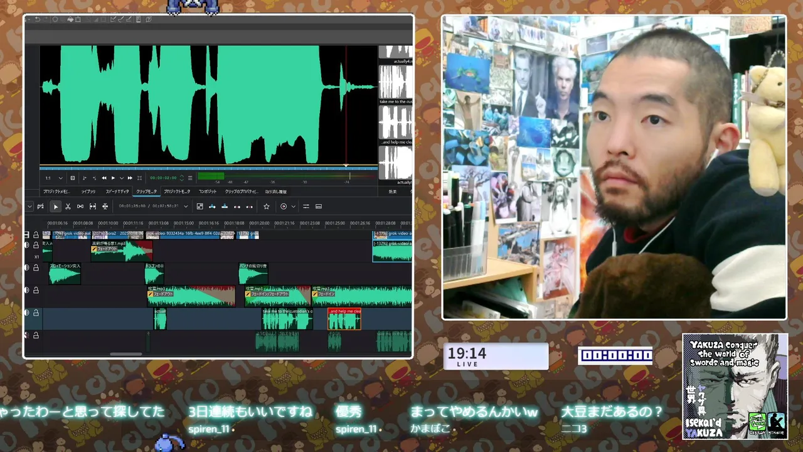The image size is (803, 452).
Task: Unmute the bottom muted audio track
Action: click(27, 335)
